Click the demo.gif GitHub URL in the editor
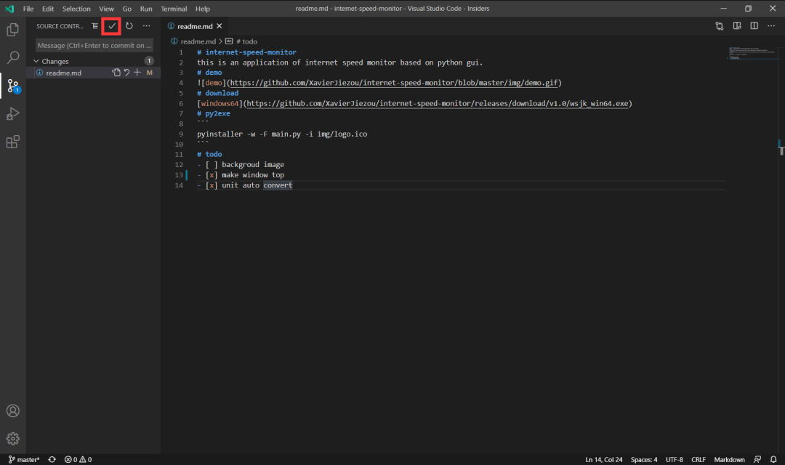The image size is (785, 465). click(393, 83)
